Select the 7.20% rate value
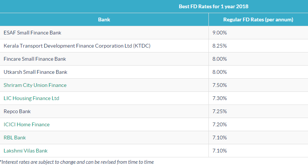 click(220, 124)
